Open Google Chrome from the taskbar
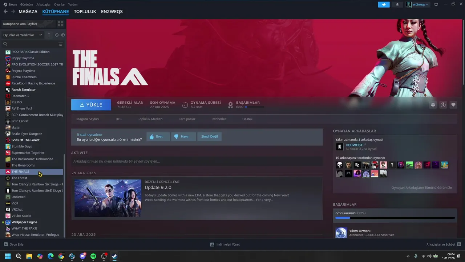 coord(61,256)
